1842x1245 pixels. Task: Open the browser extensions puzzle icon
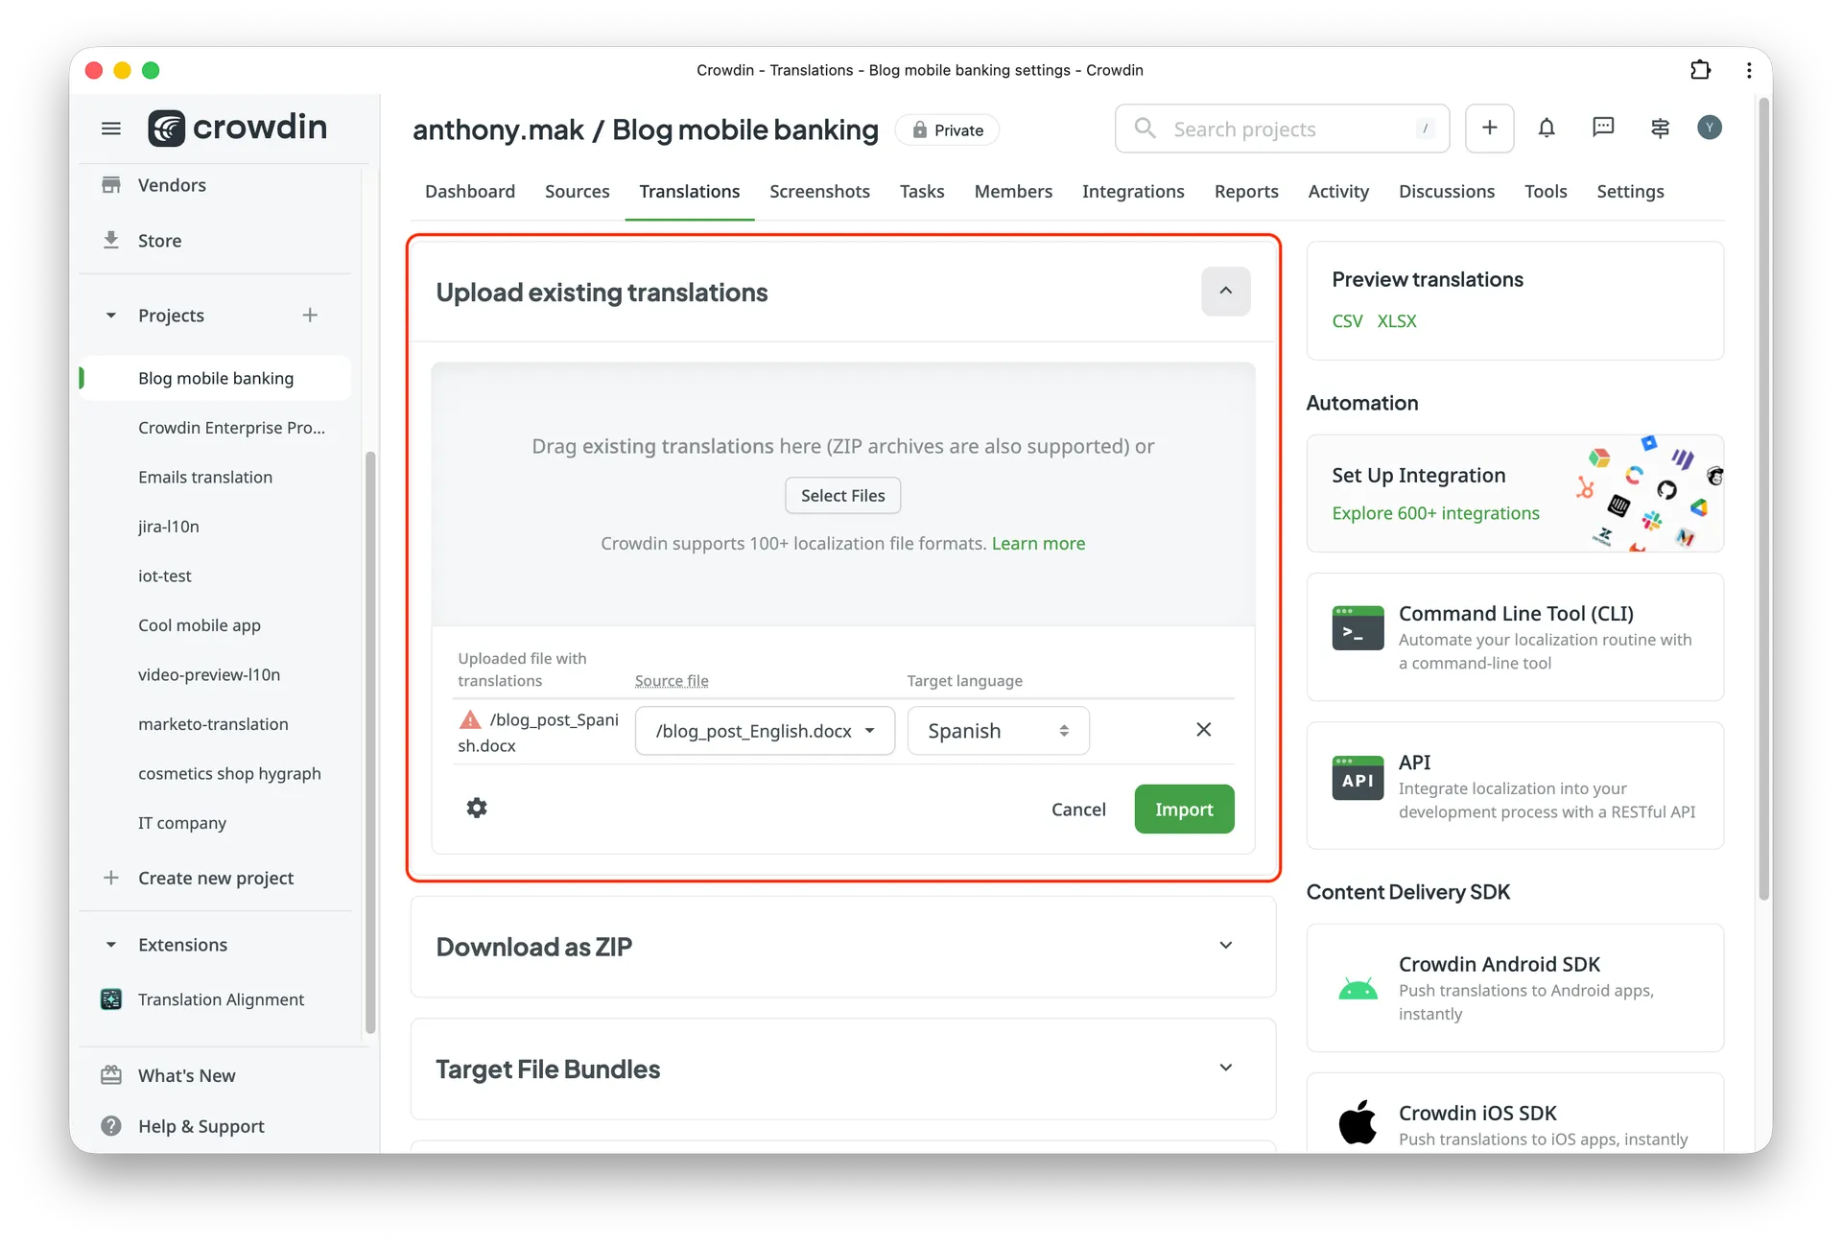pos(1700,70)
